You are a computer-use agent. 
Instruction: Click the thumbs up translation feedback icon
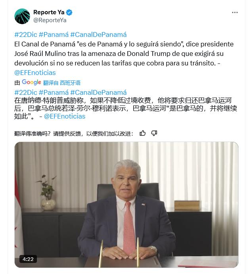click(142, 133)
